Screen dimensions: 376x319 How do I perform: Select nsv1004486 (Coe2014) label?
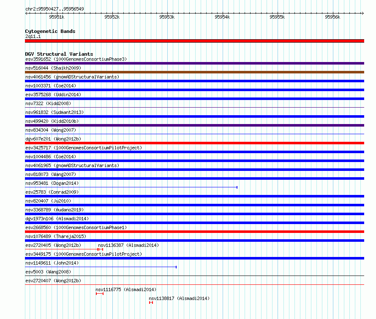coord(51,157)
